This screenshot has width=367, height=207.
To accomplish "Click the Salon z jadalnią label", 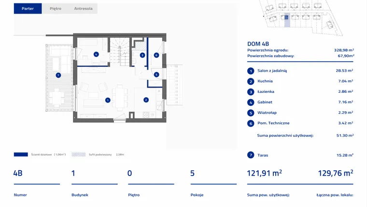I will point(272,71).
